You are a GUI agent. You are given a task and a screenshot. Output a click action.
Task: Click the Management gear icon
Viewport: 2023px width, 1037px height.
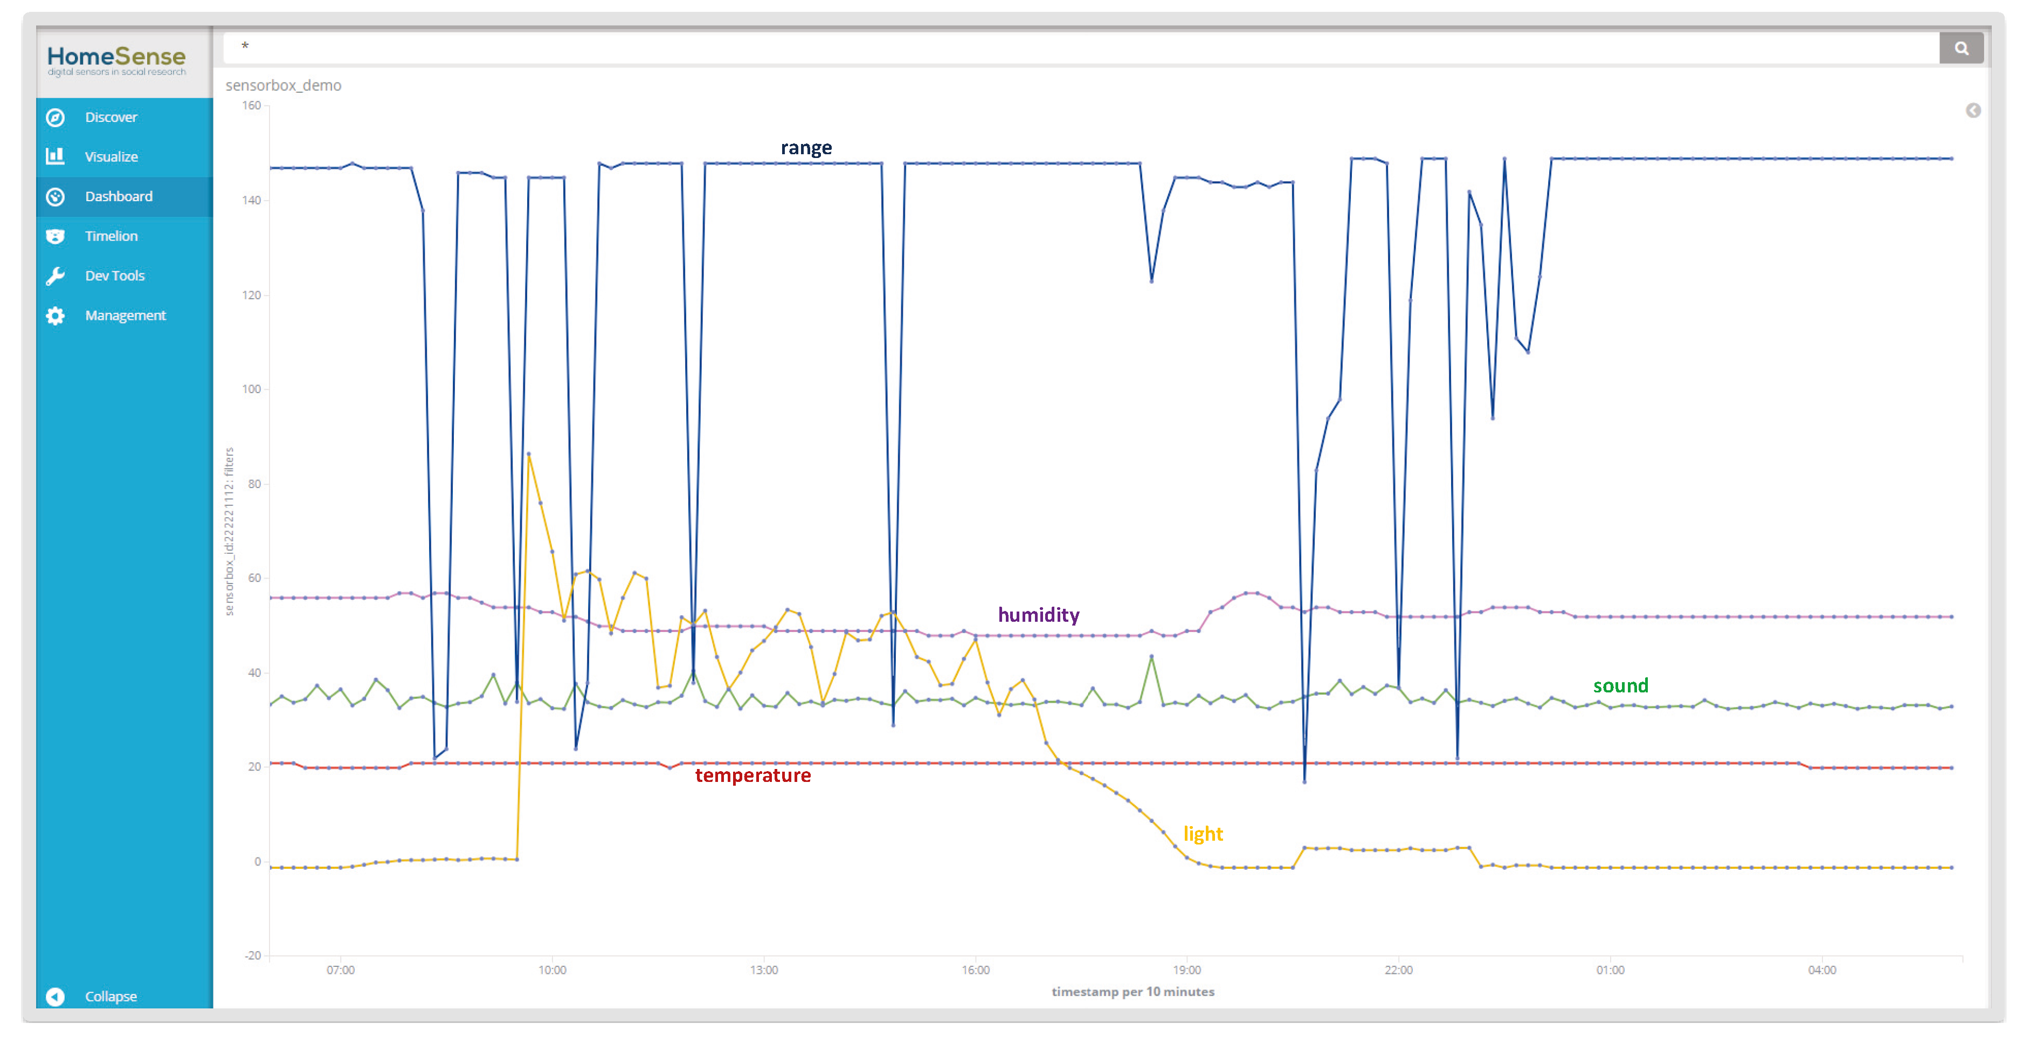55,316
